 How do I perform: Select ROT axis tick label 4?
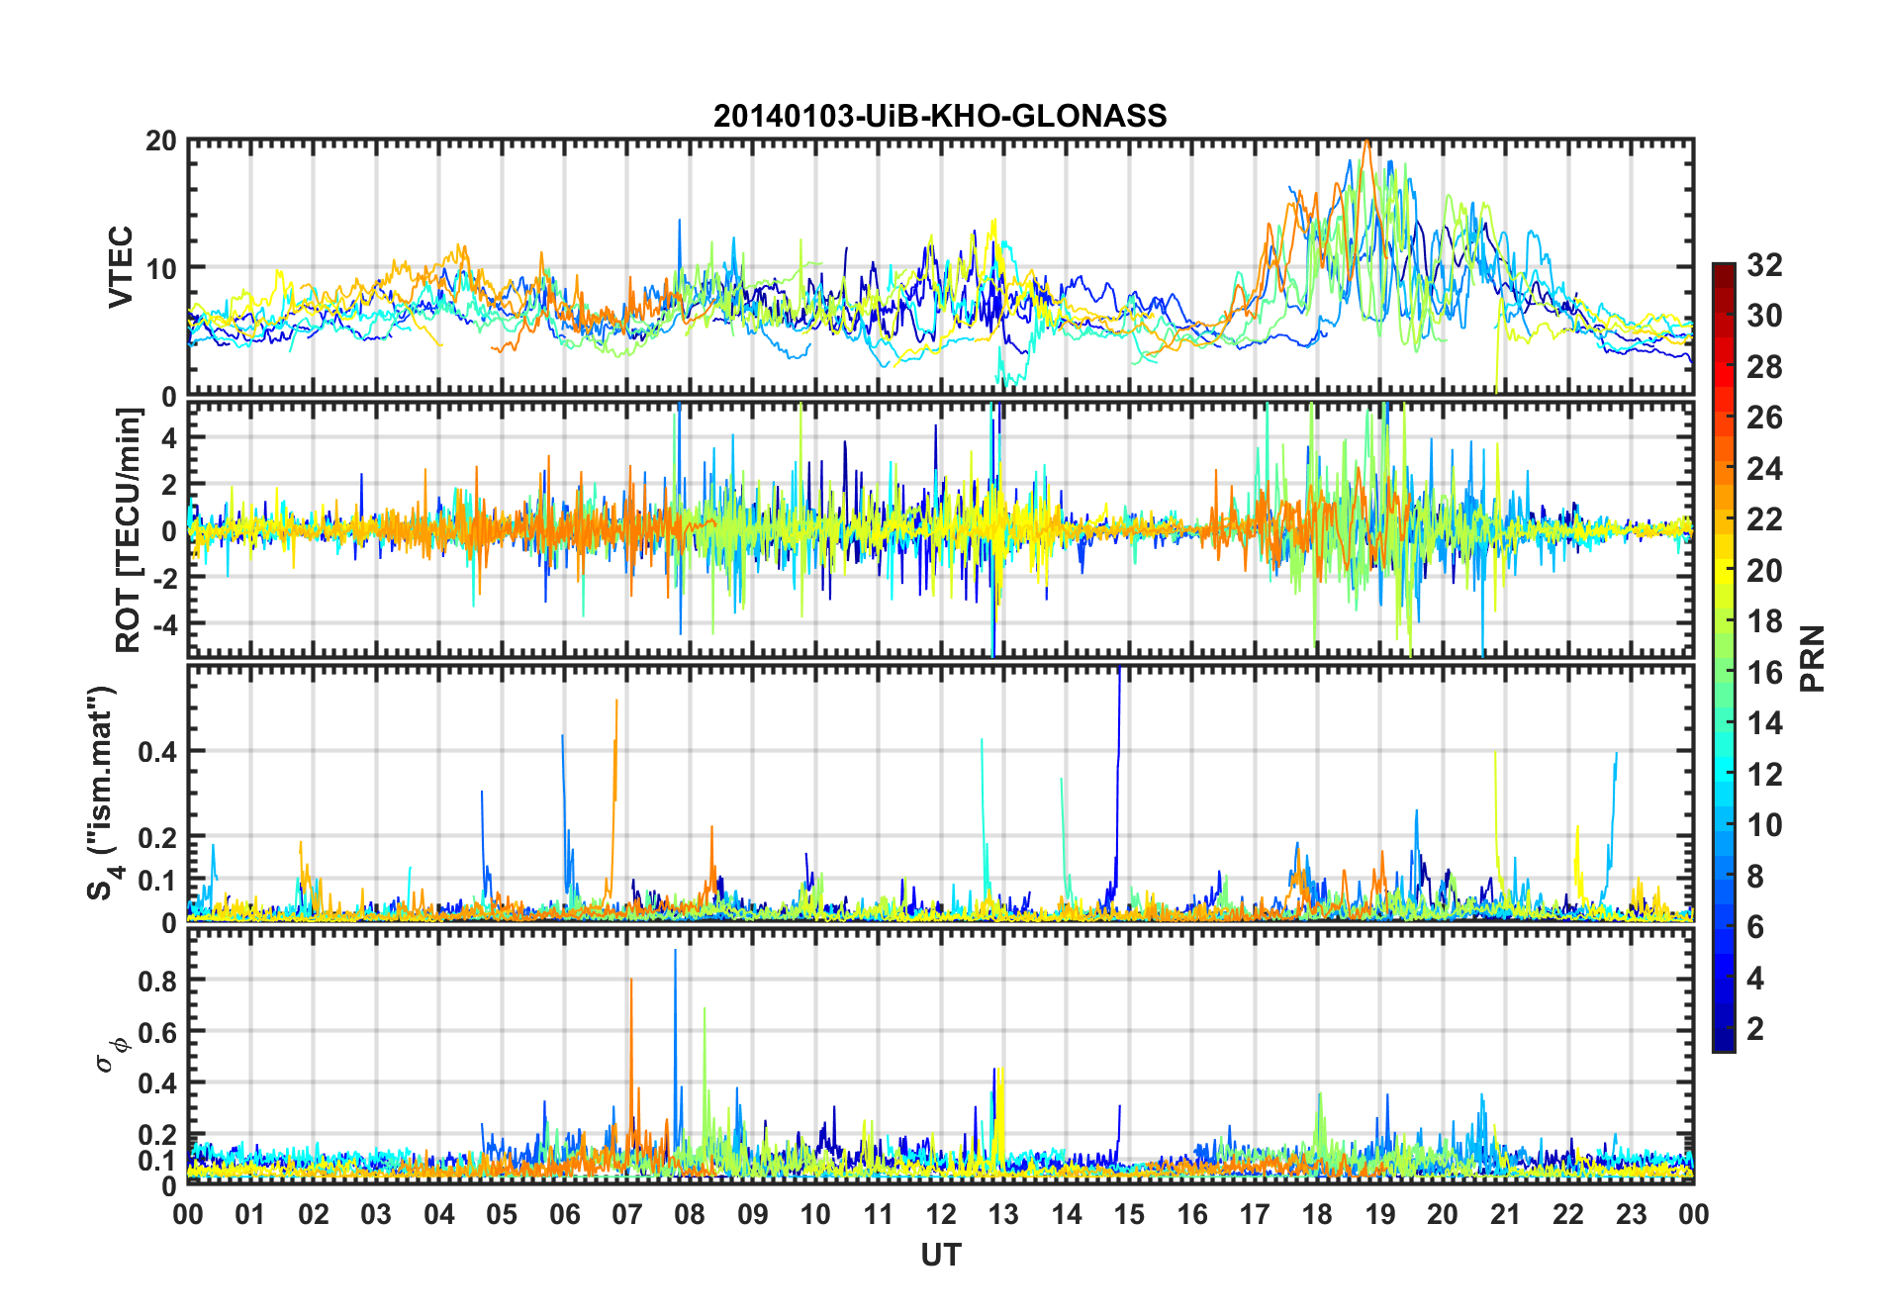pyautogui.click(x=168, y=437)
